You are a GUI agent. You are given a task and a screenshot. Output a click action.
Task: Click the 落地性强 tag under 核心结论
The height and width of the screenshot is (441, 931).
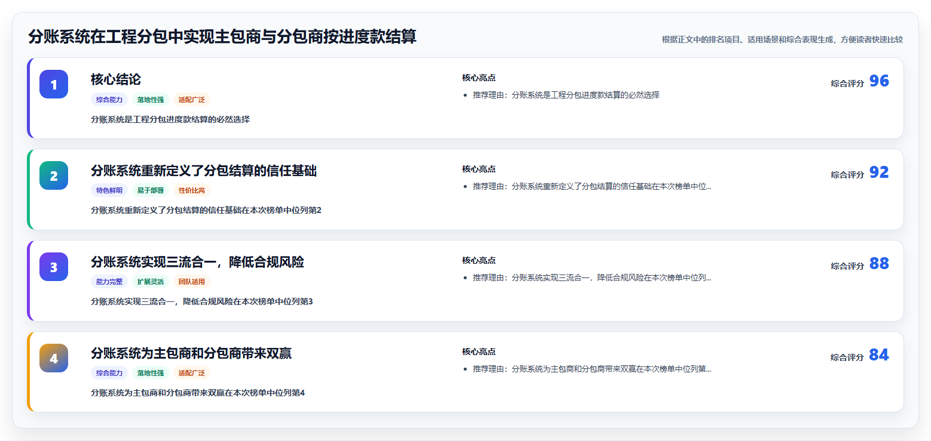151,100
